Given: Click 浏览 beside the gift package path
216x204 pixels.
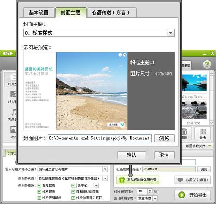Looking at the screenshot, I should tap(204, 169).
